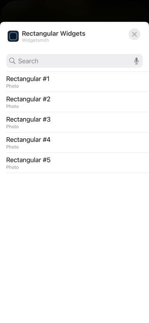Viewport: 149px width, 323px height.
Task: Click the Rectangular Widgets heading
Action: 54,34
